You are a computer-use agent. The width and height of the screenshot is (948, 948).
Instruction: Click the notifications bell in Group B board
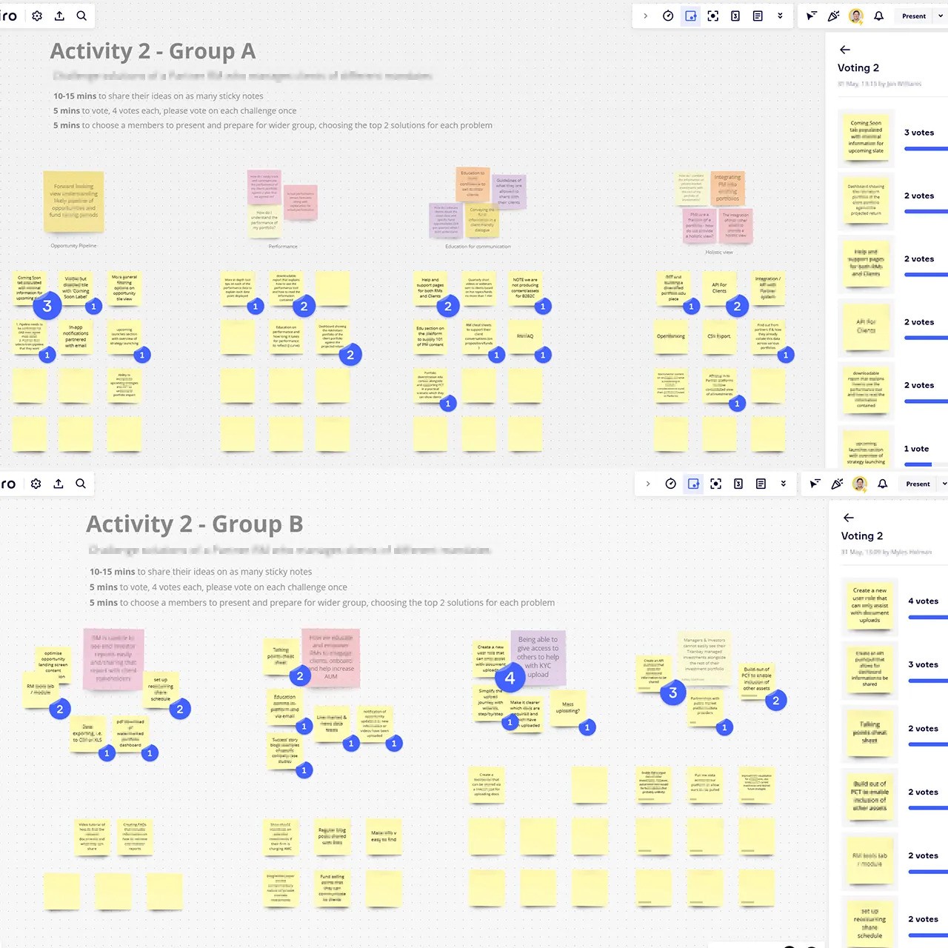pos(883,484)
